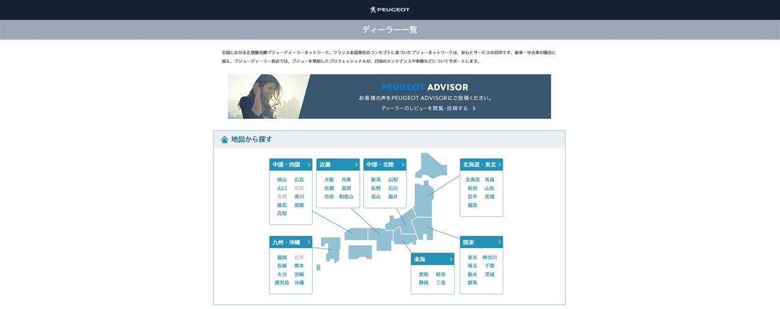
Task: Go to 福井 dealer list
Action: coord(393,197)
